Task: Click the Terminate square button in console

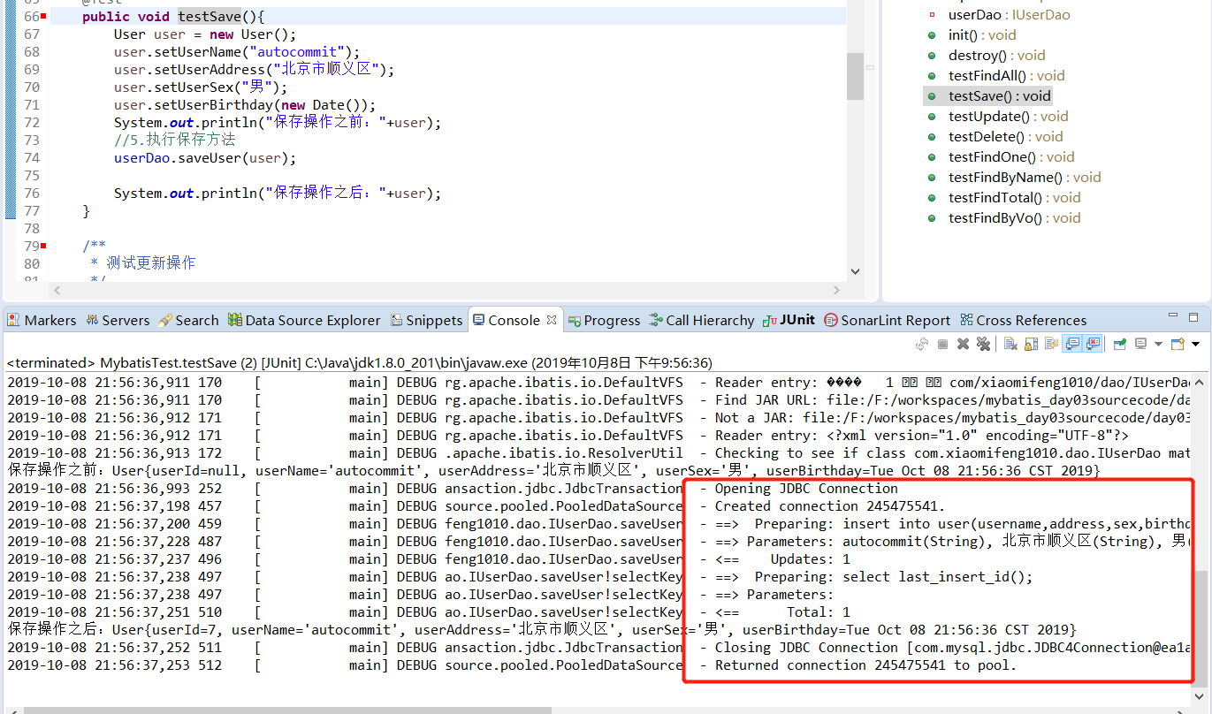Action: (942, 344)
